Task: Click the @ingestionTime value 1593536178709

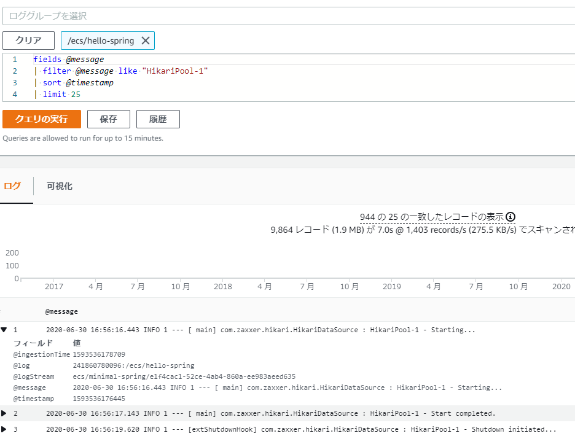Action: pos(99,354)
